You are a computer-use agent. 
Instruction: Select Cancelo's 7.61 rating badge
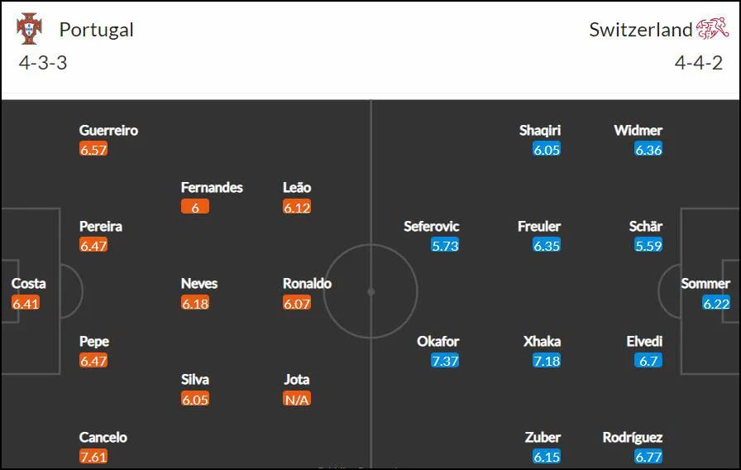pyautogui.click(x=93, y=457)
